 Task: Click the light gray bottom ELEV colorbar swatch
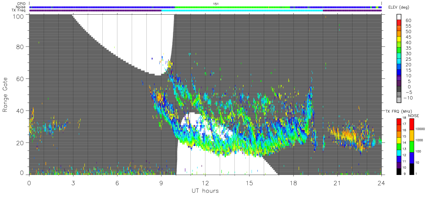399,100
